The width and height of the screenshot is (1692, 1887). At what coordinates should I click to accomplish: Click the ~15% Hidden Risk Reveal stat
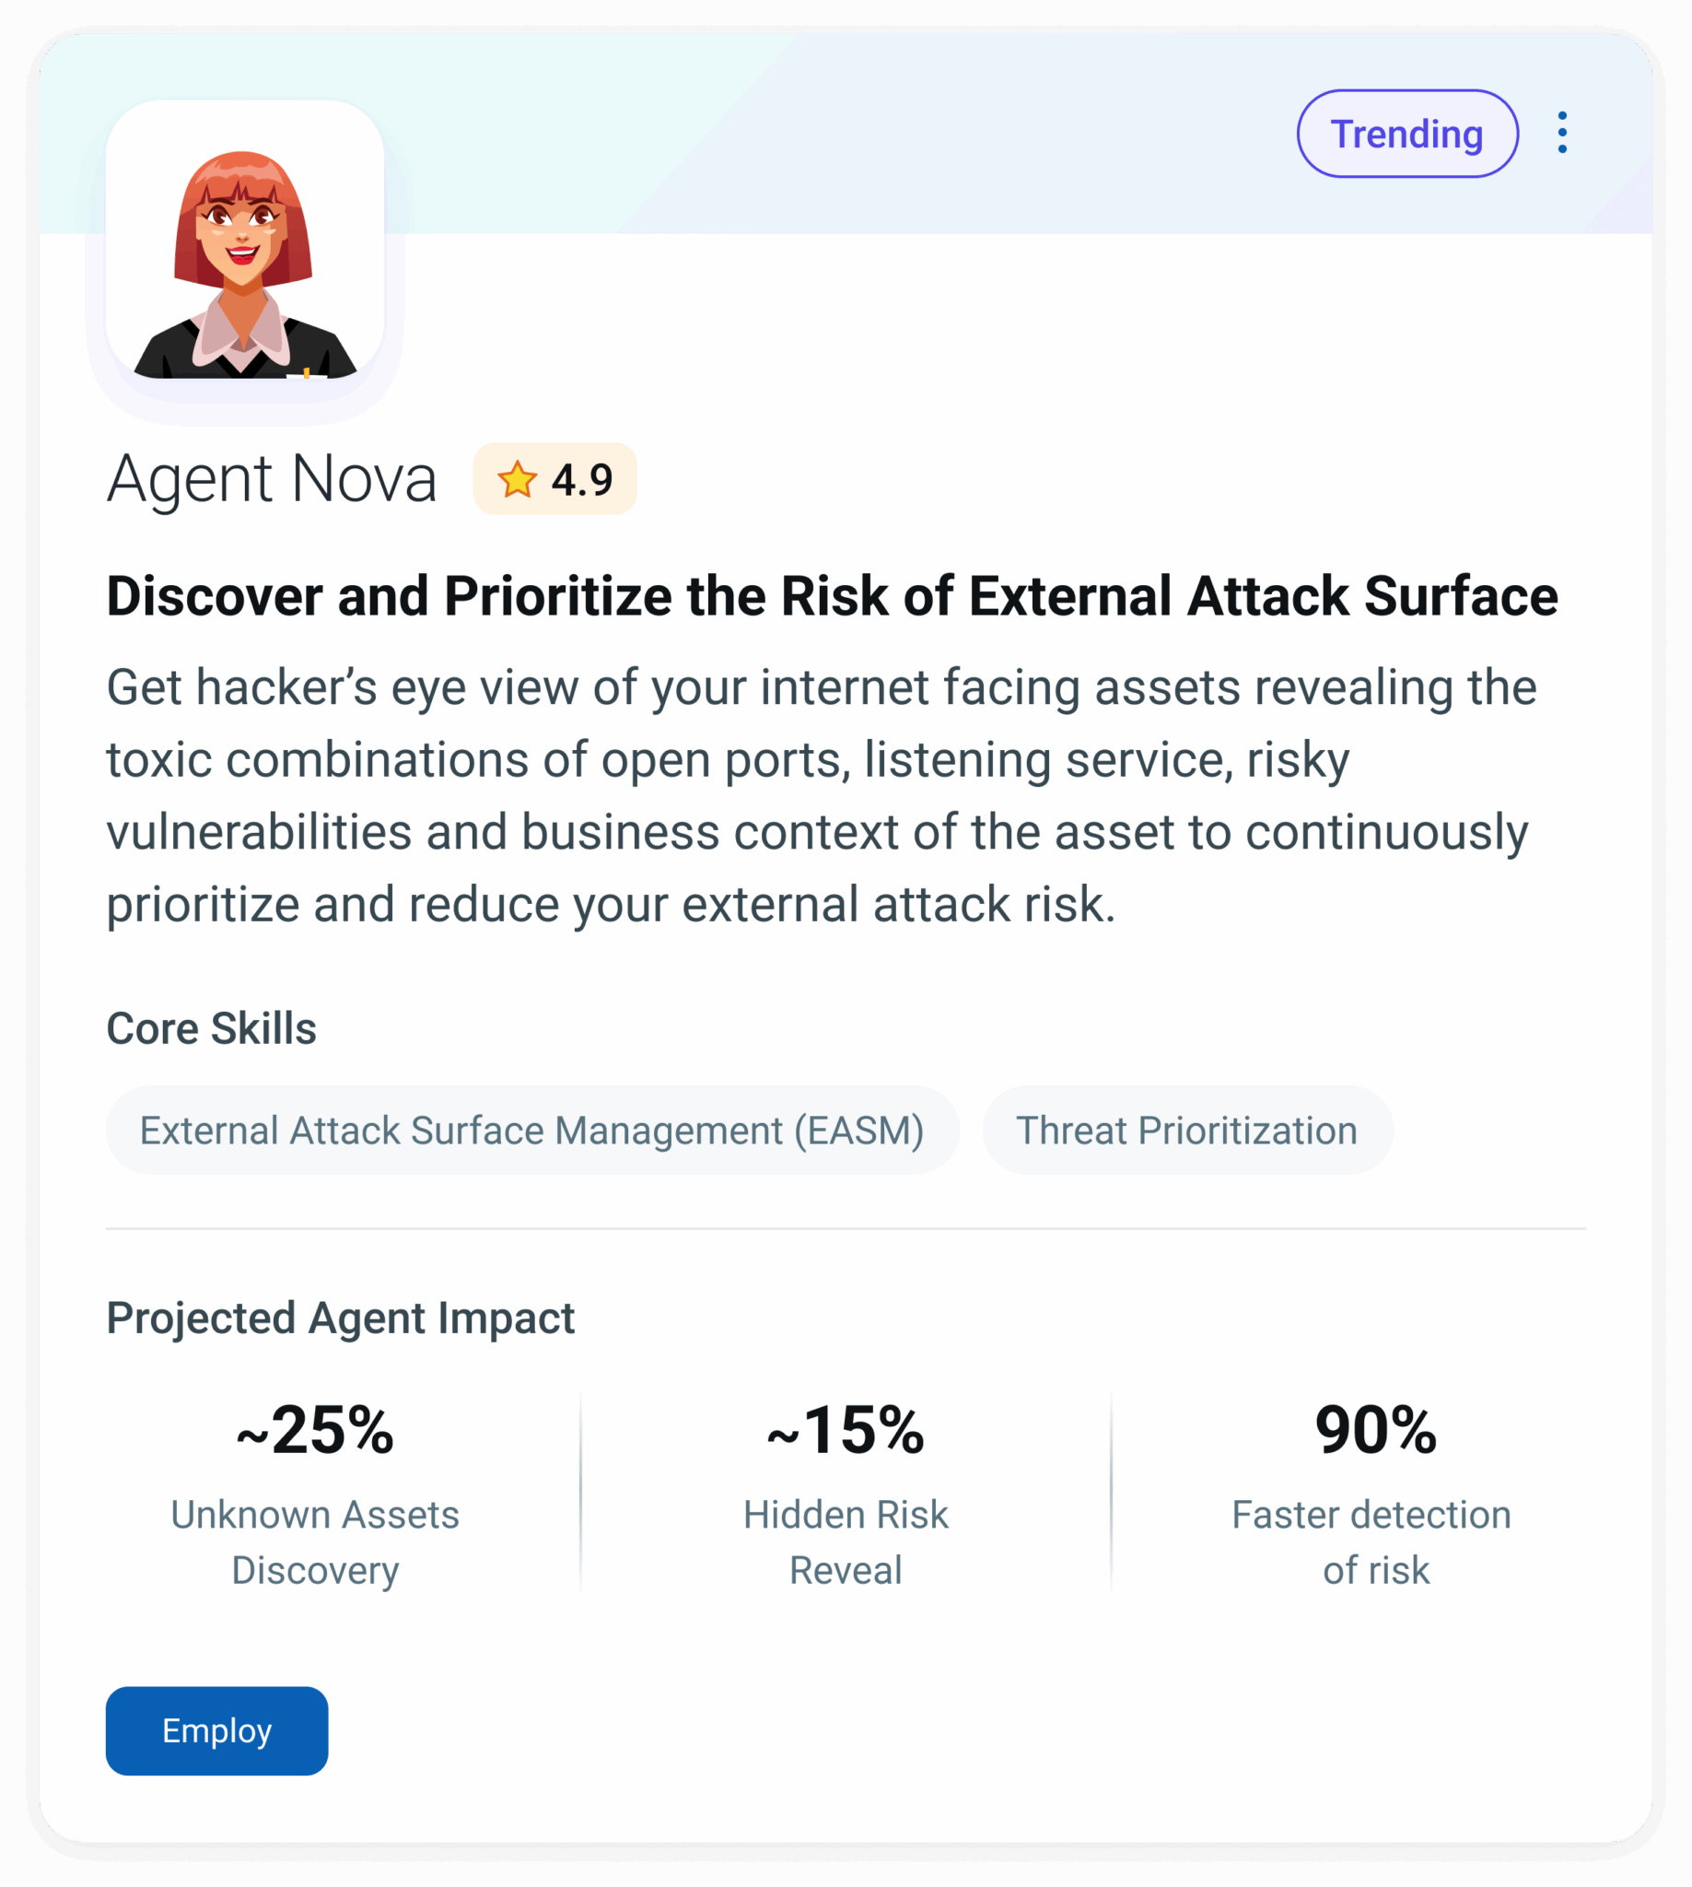pyautogui.click(x=846, y=1493)
